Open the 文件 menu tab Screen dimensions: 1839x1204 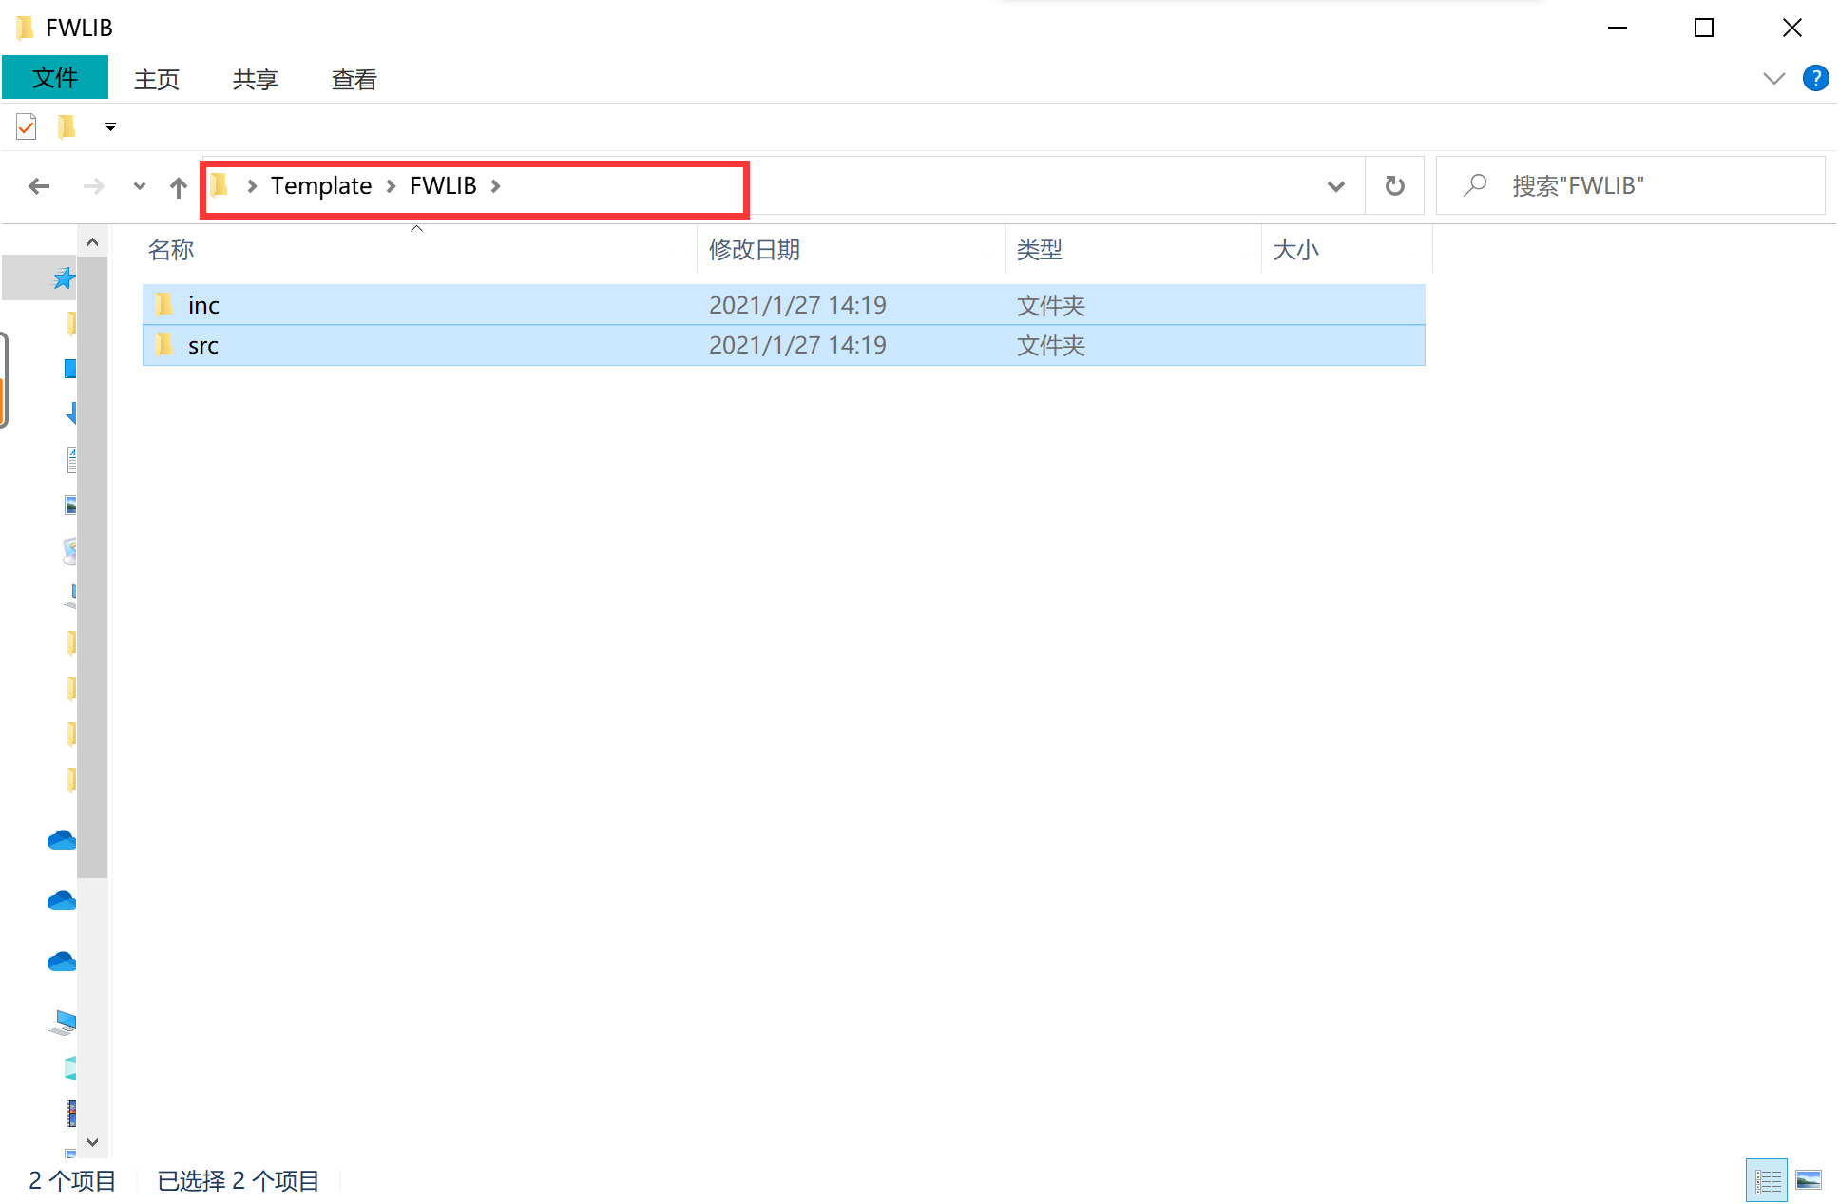(x=55, y=78)
